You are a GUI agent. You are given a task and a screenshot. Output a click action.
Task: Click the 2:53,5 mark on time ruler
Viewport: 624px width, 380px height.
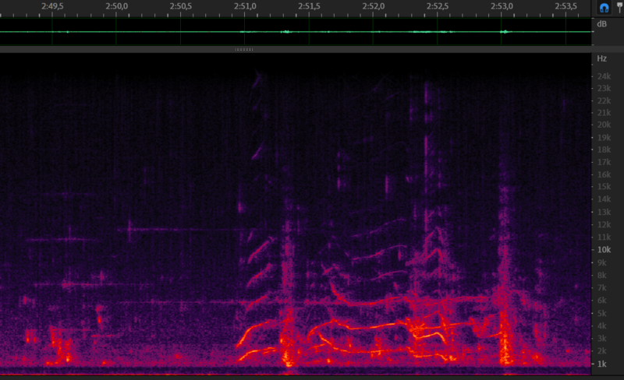(x=565, y=6)
